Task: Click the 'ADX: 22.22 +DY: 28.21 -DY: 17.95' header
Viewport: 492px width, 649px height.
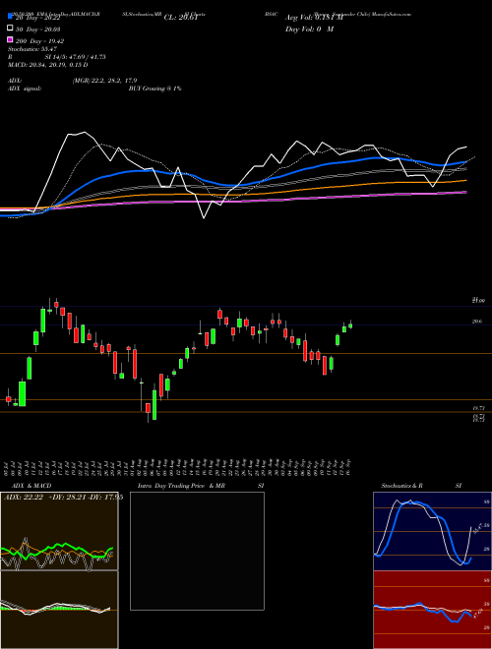Action: click(63, 498)
